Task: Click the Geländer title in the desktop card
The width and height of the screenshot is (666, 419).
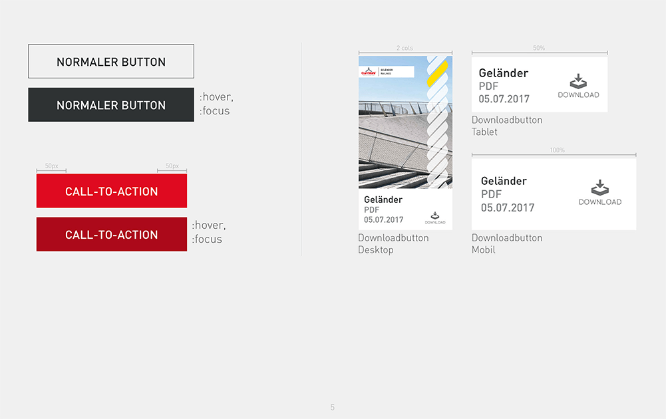Action: (x=383, y=200)
